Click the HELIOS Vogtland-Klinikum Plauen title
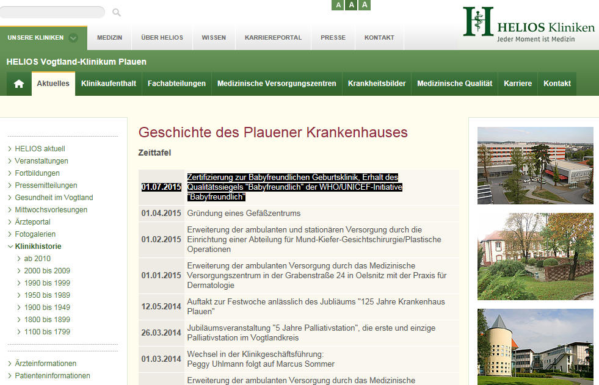 tap(76, 62)
